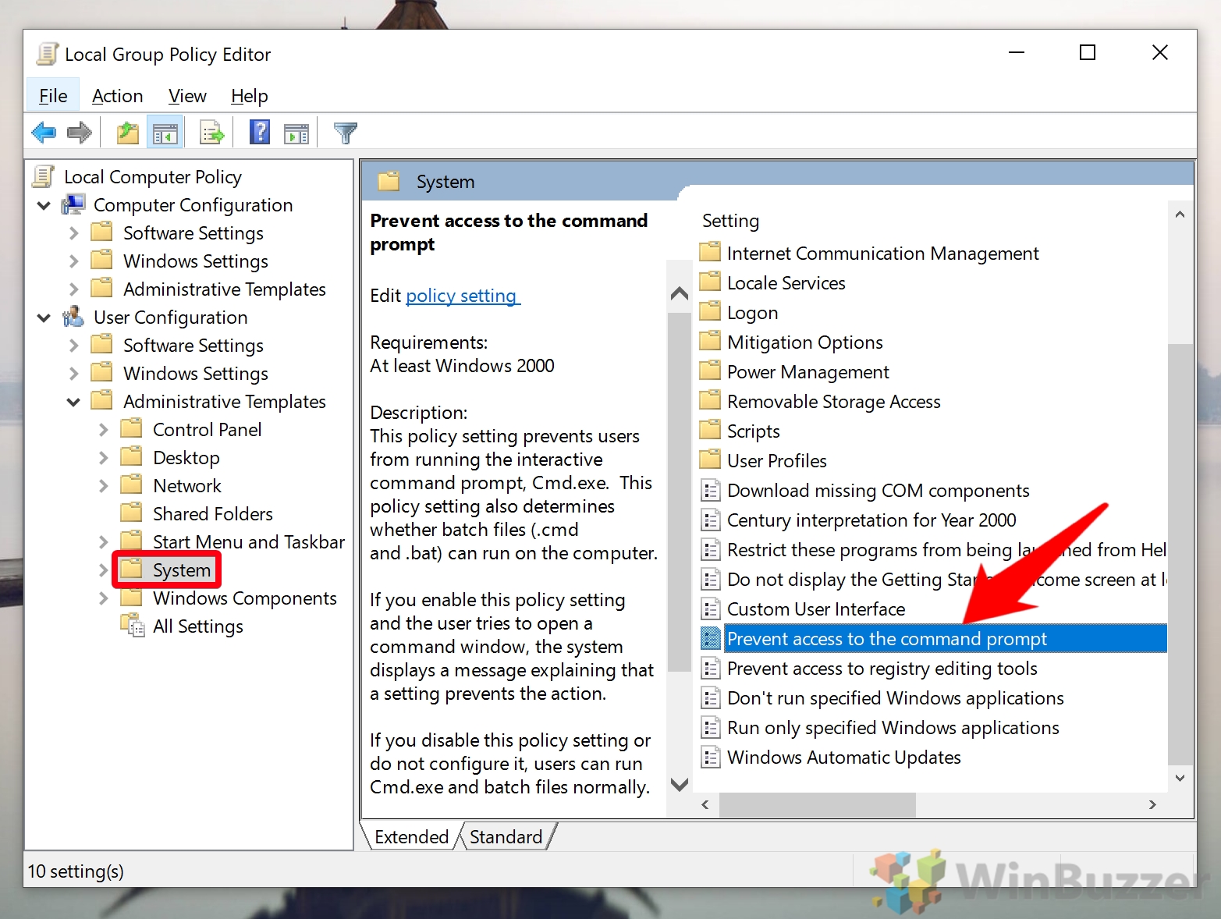Expand the Control Panel node

coord(104,428)
